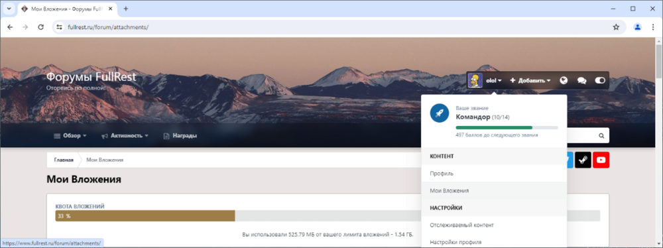Open Chrome profile icon
Image resolution: width=663 pixels, height=248 pixels.
pyautogui.click(x=637, y=27)
